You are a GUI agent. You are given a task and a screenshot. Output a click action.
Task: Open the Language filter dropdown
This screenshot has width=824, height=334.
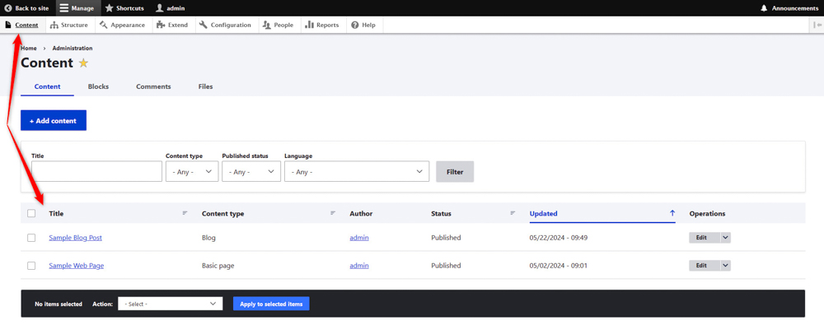pyautogui.click(x=357, y=171)
